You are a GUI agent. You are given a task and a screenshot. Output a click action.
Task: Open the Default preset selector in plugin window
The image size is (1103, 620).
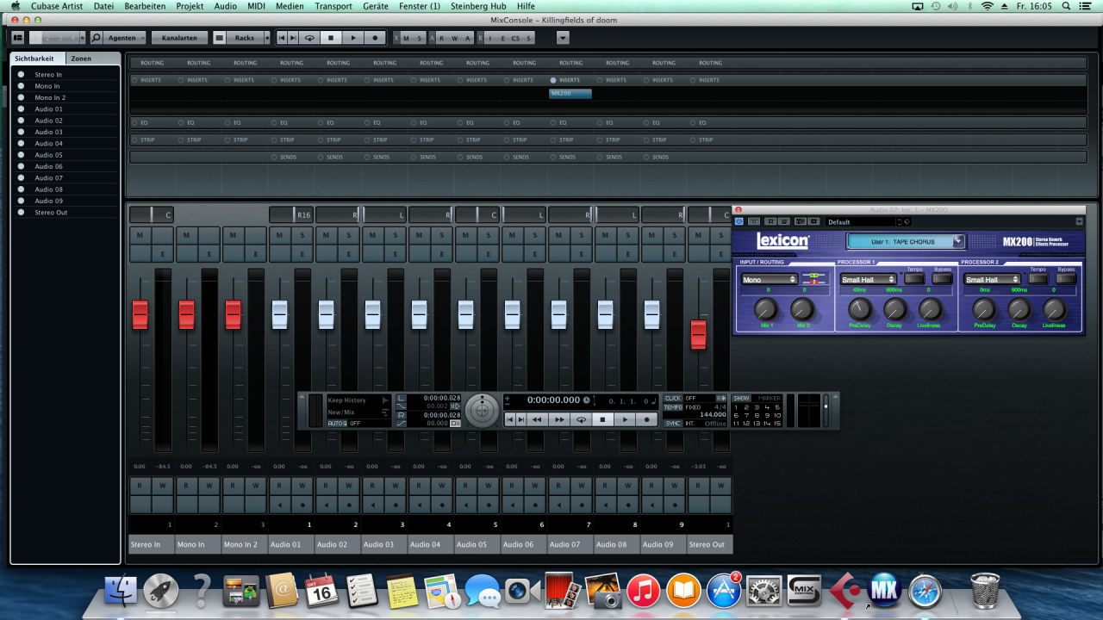click(863, 222)
